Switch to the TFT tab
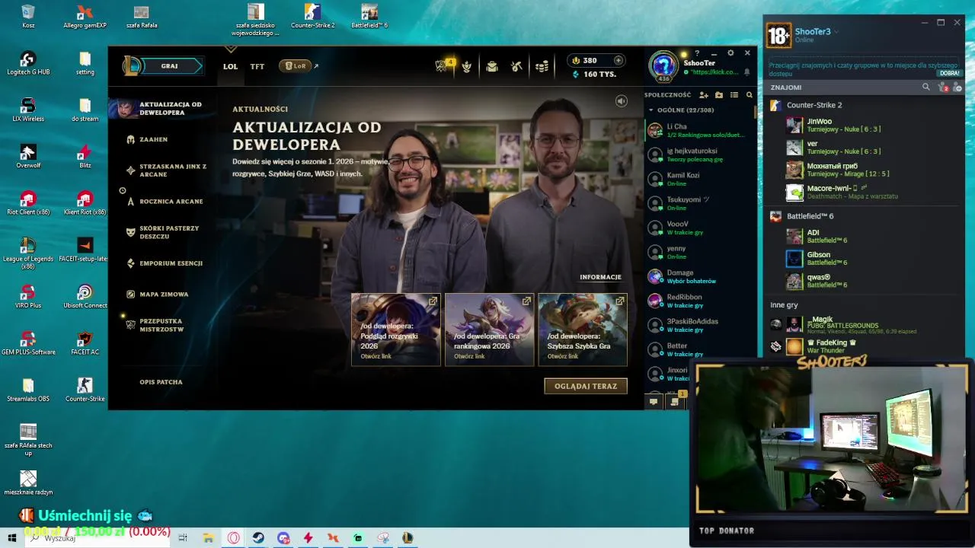The image size is (975, 548). coord(257,66)
